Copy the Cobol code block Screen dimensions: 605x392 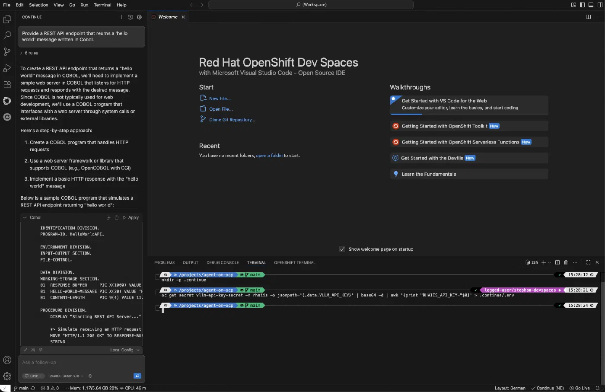(x=116, y=218)
